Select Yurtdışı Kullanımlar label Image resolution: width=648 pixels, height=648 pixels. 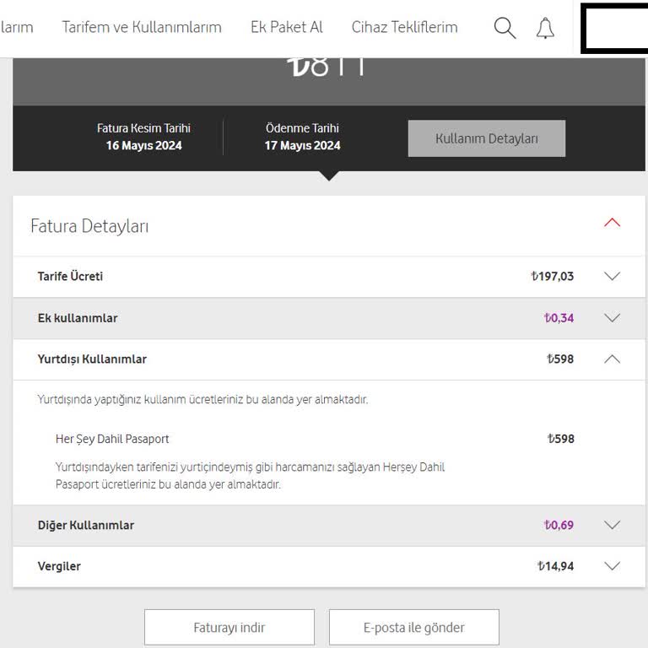point(92,359)
